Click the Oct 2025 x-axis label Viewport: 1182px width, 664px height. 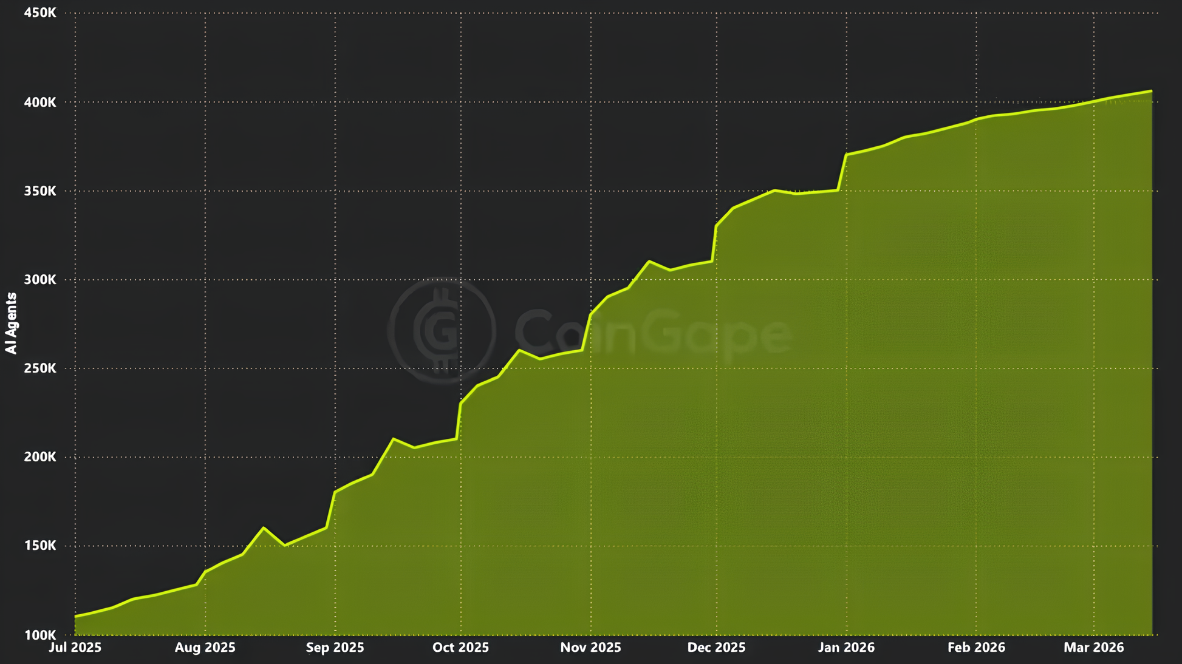tap(460, 648)
